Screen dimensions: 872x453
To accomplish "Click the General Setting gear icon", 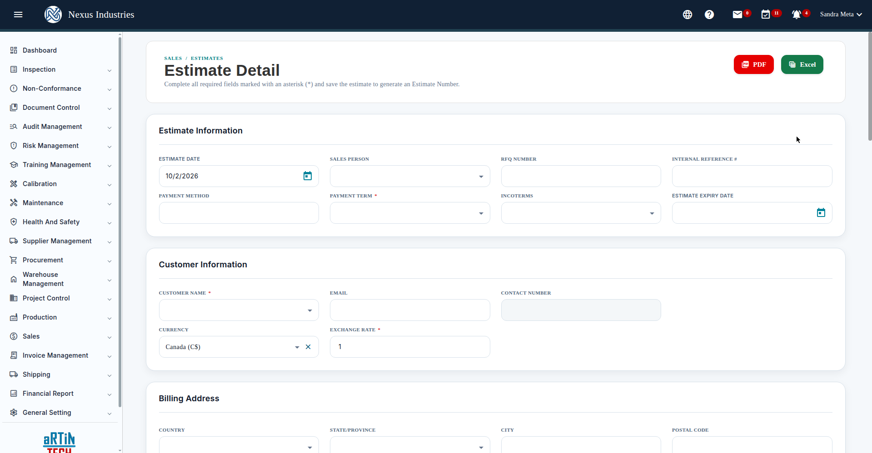I will click(14, 413).
